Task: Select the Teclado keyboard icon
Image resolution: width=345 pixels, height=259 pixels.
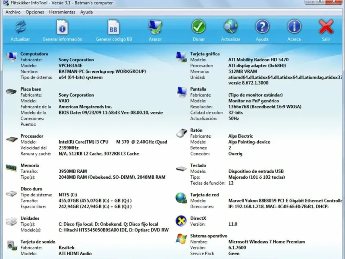Action: point(181,169)
